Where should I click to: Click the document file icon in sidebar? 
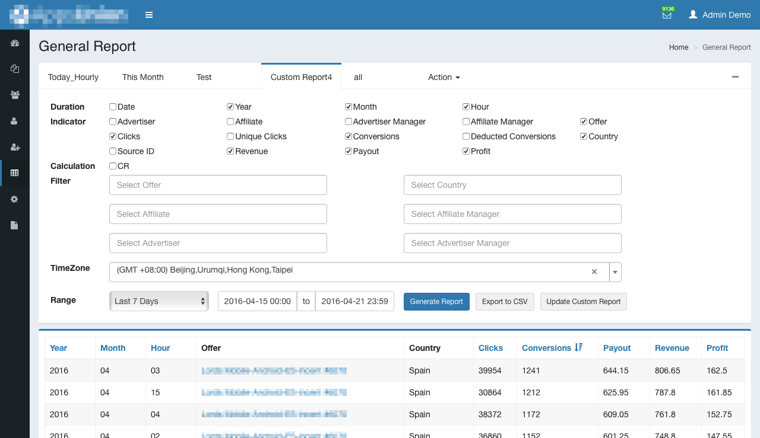(15, 225)
